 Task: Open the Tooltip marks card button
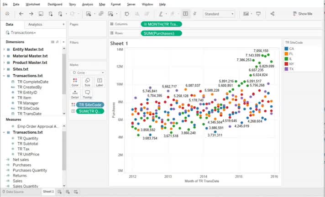pos(87,94)
